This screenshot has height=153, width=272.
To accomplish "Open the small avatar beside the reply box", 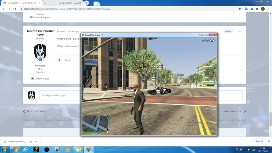I will (x=31, y=95).
